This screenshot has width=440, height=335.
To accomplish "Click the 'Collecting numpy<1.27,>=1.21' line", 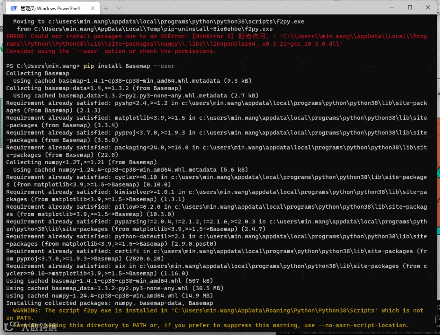I will (x=81, y=162).
